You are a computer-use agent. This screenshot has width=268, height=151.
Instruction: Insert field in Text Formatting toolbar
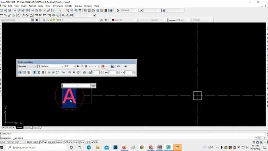tap(64, 73)
